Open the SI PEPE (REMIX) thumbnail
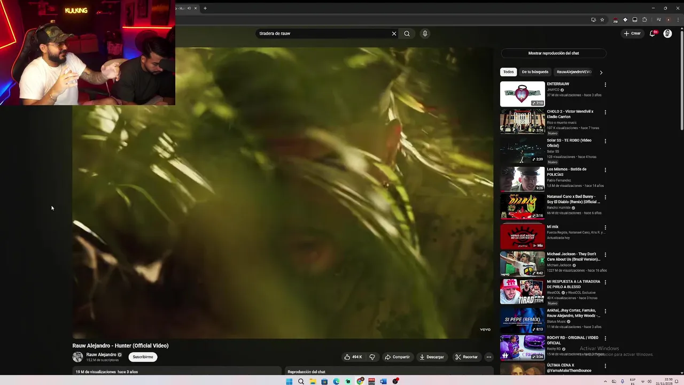This screenshot has height=385, width=684. coord(522,320)
